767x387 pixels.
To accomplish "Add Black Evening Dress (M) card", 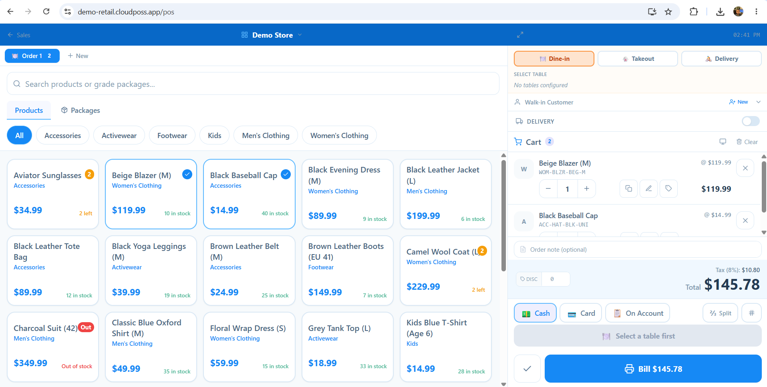I will (x=347, y=194).
